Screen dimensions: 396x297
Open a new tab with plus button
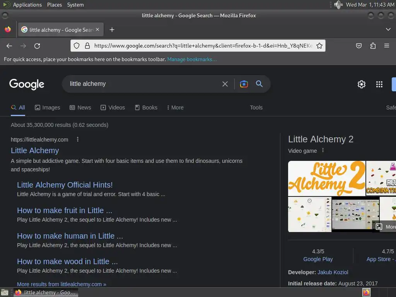(x=112, y=30)
